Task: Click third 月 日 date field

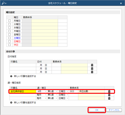Action: 44,72
